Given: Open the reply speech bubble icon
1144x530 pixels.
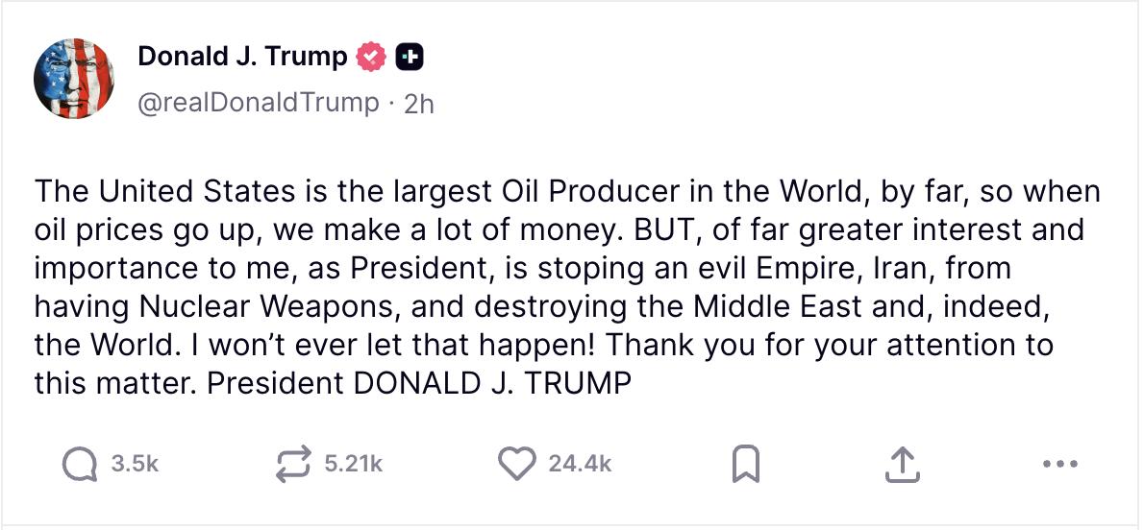Looking at the screenshot, I should (80, 465).
